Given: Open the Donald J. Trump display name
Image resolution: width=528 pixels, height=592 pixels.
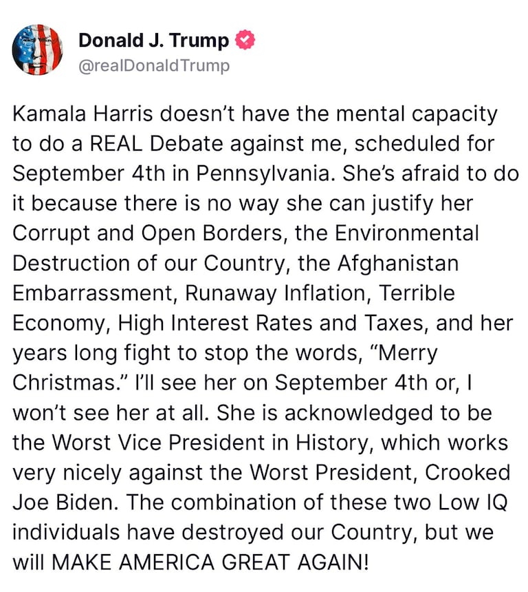Looking at the screenshot, I should click(x=153, y=41).
